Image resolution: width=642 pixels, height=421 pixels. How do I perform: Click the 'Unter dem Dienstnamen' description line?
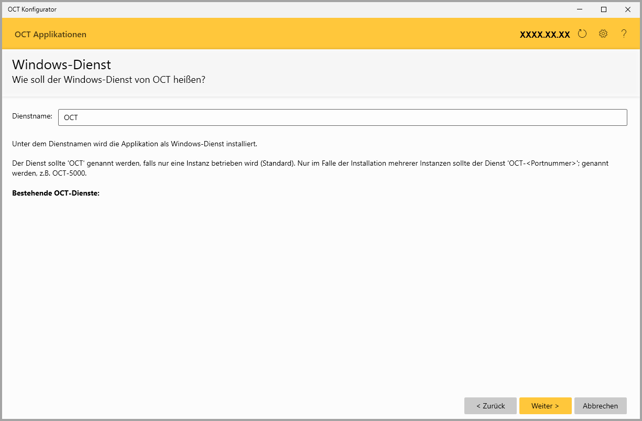(134, 144)
